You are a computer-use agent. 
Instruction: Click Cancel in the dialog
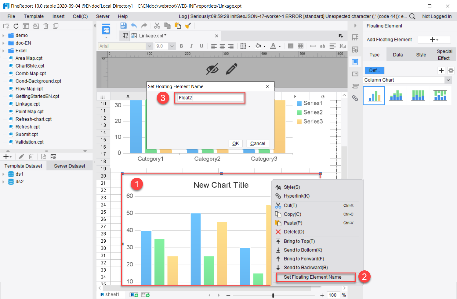pos(258,143)
